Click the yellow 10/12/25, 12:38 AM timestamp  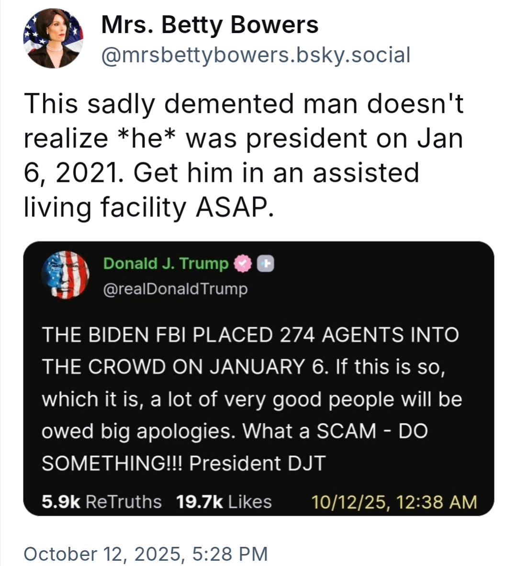[x=394, y=502]
